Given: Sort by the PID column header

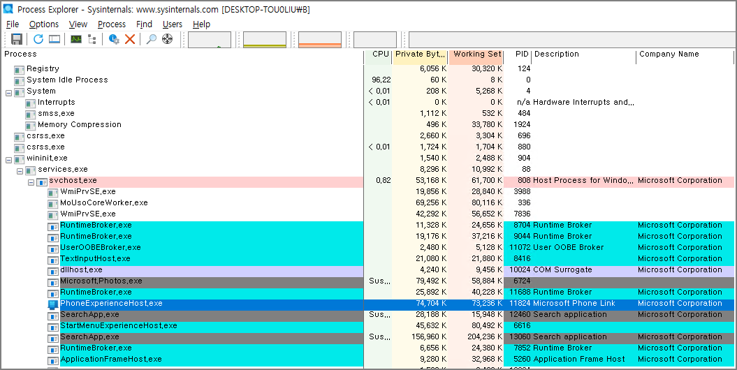Looking at the screenshot, I should pyautogui.click(x=518, y=54).
